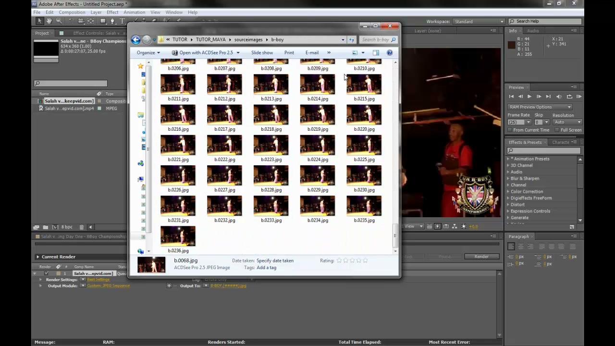Select the Zoom magnifier tool
The height and width of the screenshot is (346, 615).
click(59, 21)
